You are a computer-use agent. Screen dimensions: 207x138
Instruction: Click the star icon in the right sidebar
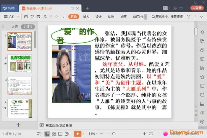tap(202, 77)
